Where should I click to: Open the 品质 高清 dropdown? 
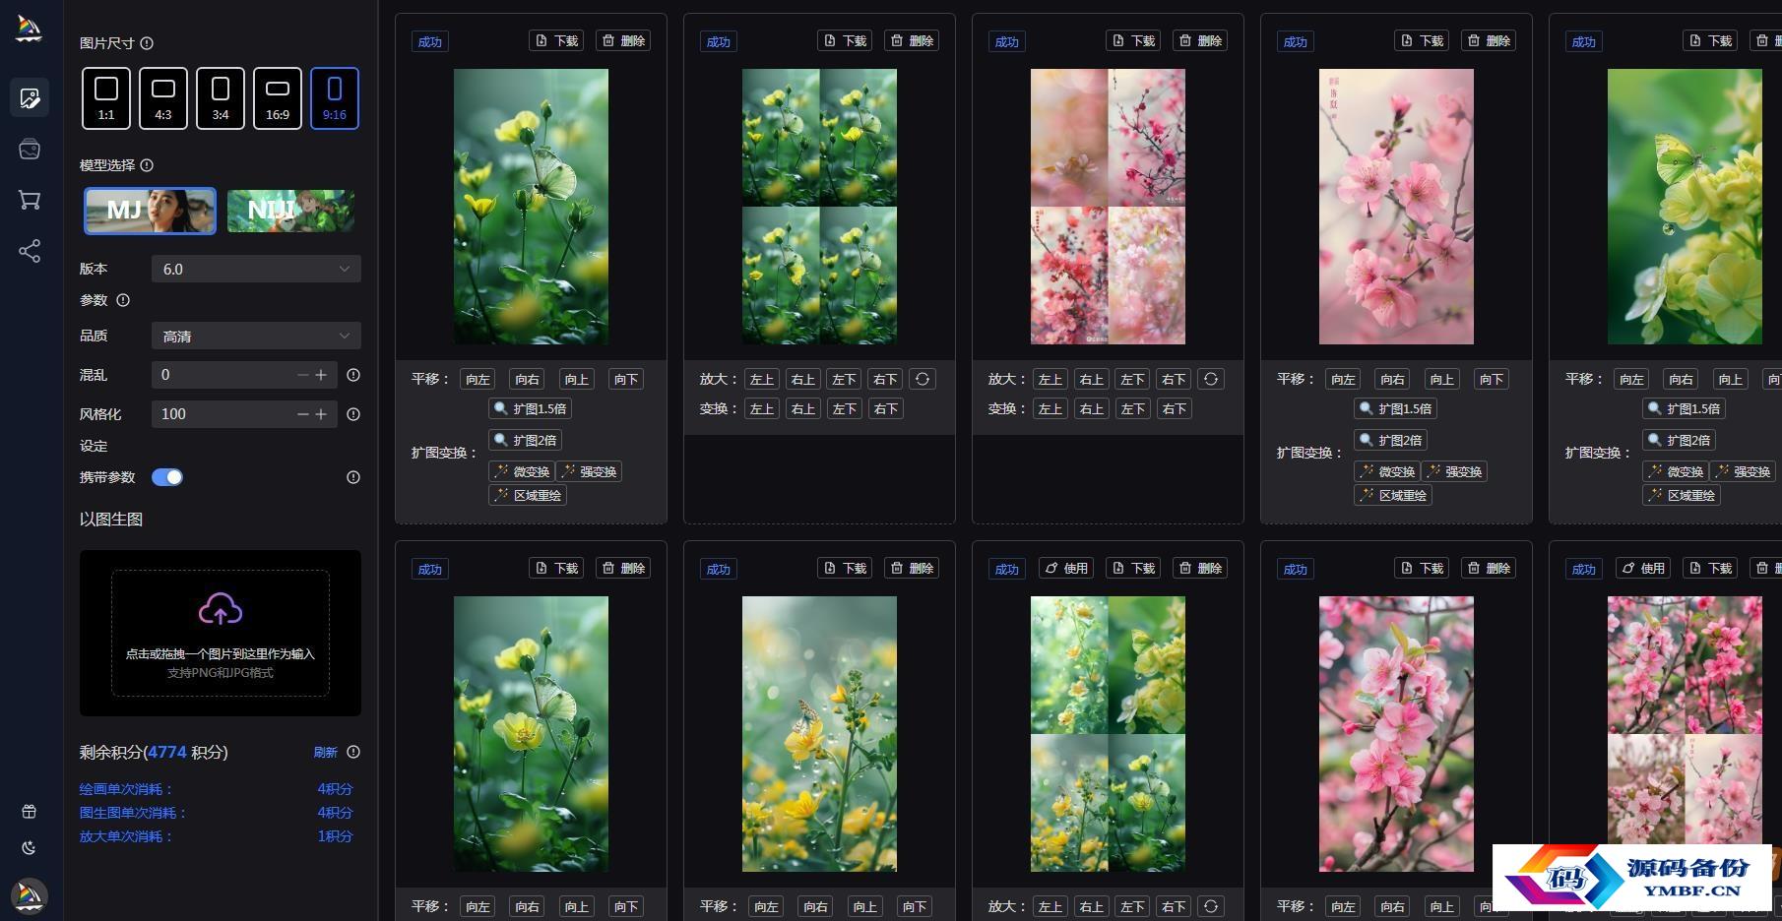(256, 336)
